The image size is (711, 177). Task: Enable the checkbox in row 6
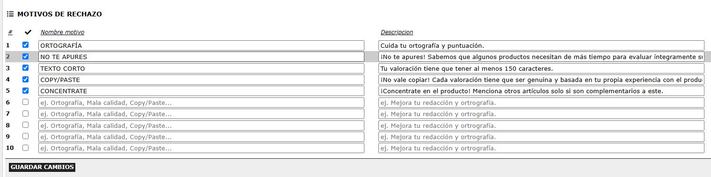pyautogui.click(x=26, y=102)
